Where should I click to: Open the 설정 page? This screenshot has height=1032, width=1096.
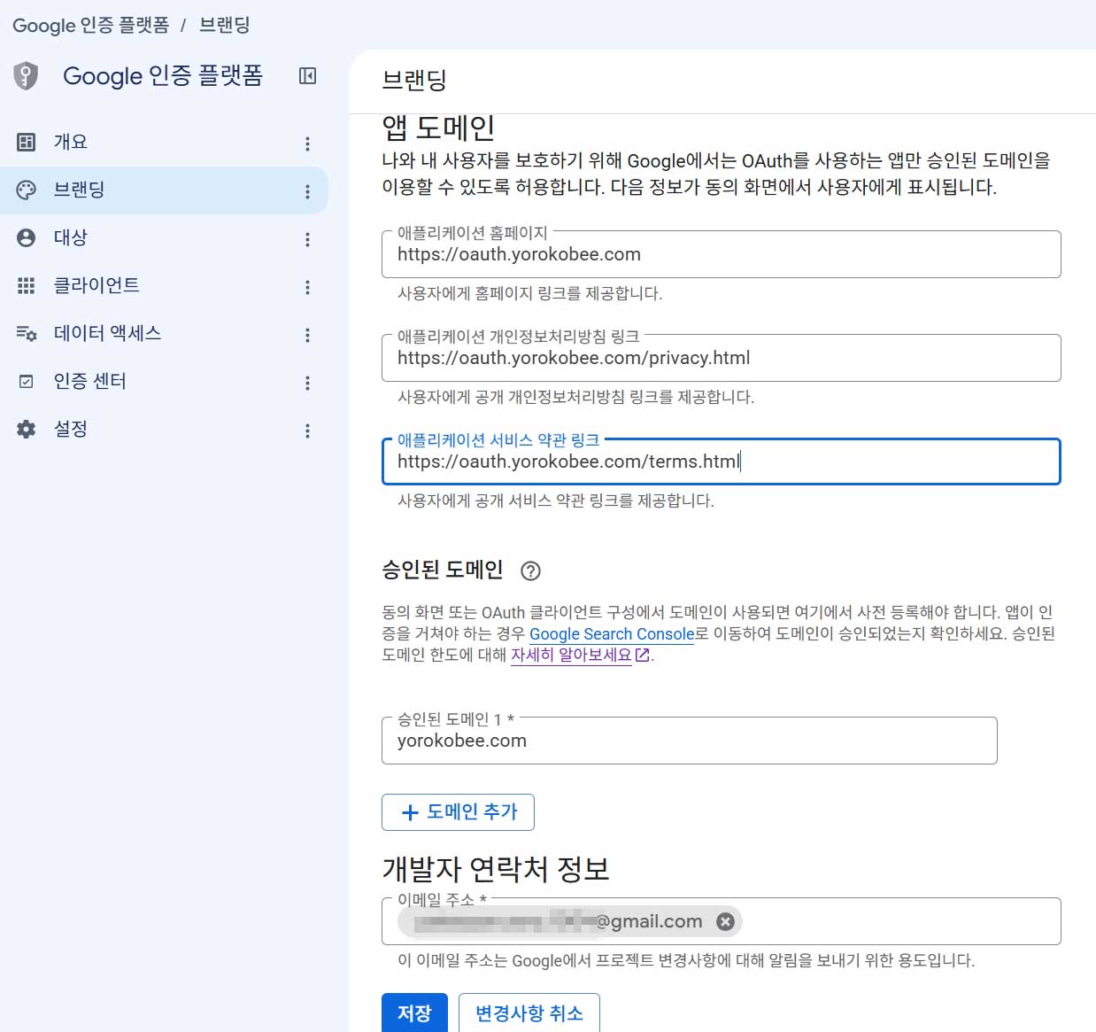coord(164,429)
